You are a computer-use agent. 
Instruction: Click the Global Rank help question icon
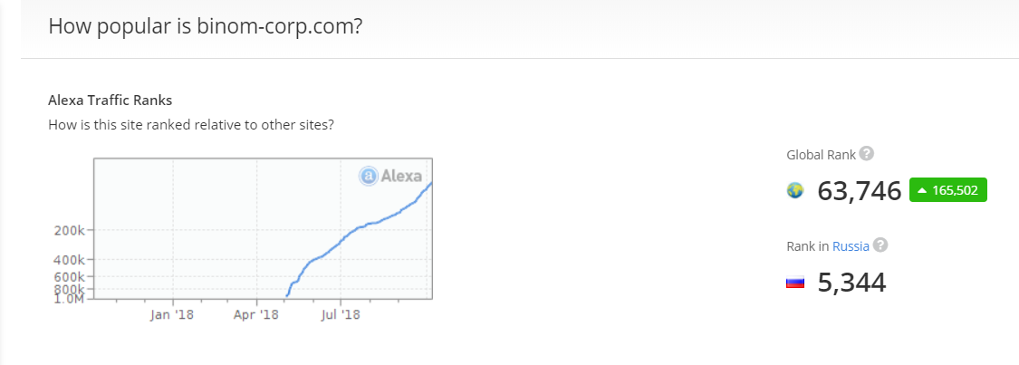click(x=866, y=154)
